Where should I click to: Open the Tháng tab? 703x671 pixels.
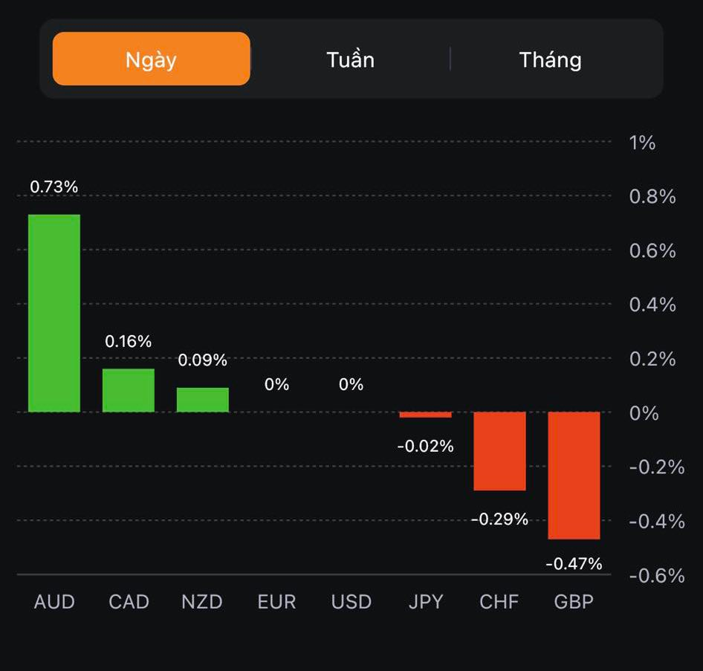(550, 59)
